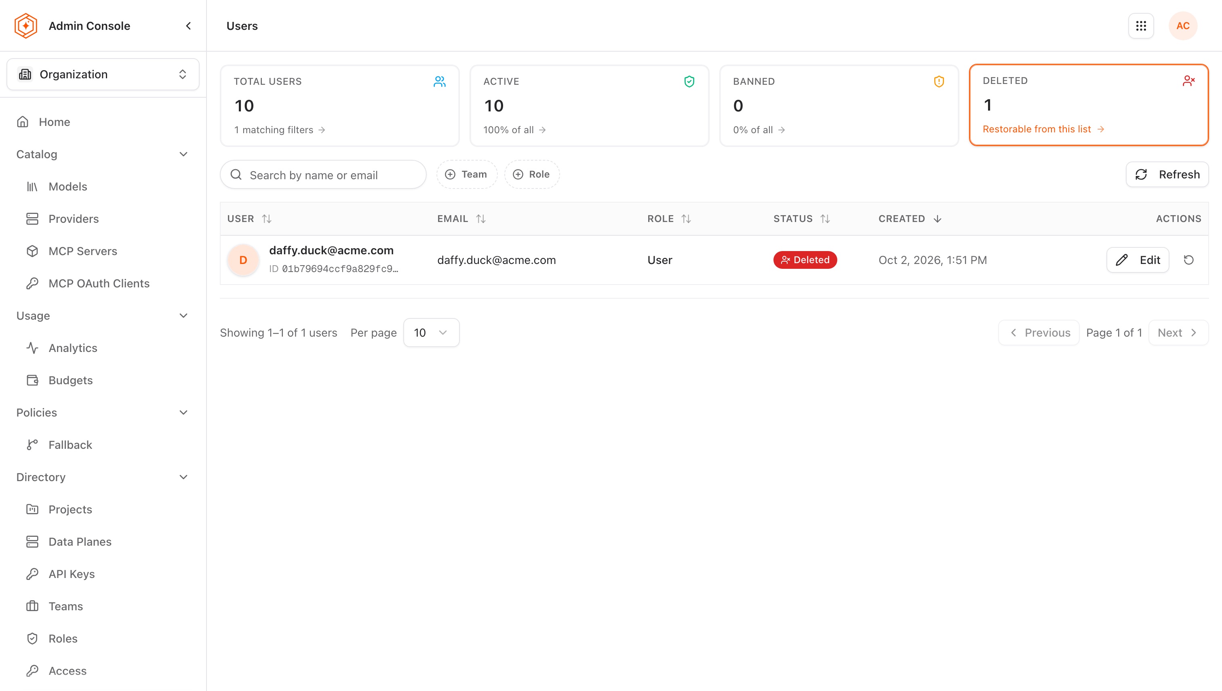Select the Deleted users card
The height and width of the screenshot is (691, 1222).
tap(1089, 105)
